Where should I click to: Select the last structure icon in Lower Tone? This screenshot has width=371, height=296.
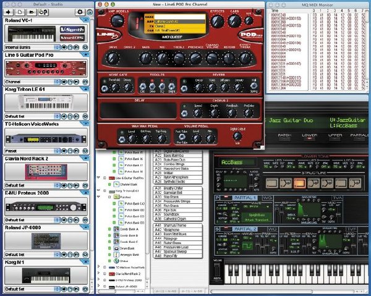coord(355,183)
